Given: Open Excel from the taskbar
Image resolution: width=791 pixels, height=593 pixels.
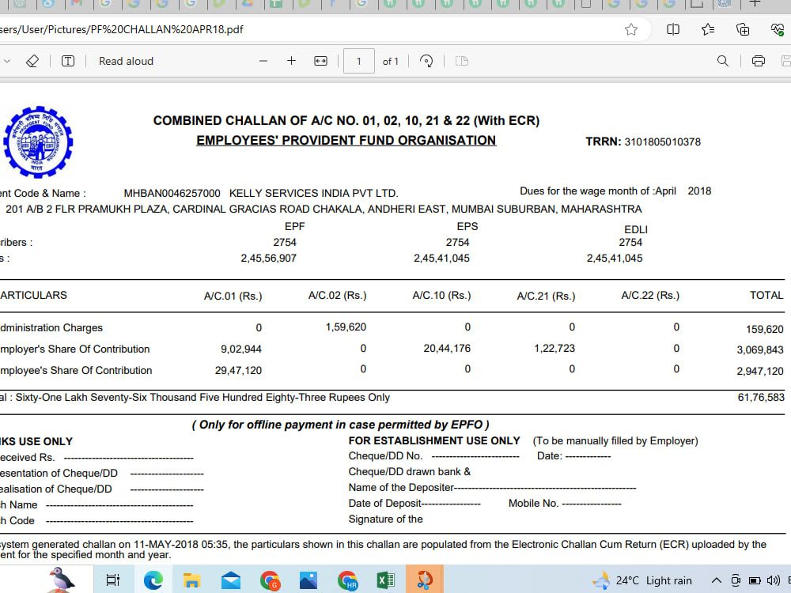Looking at the screenshot, I should [386, 580].
